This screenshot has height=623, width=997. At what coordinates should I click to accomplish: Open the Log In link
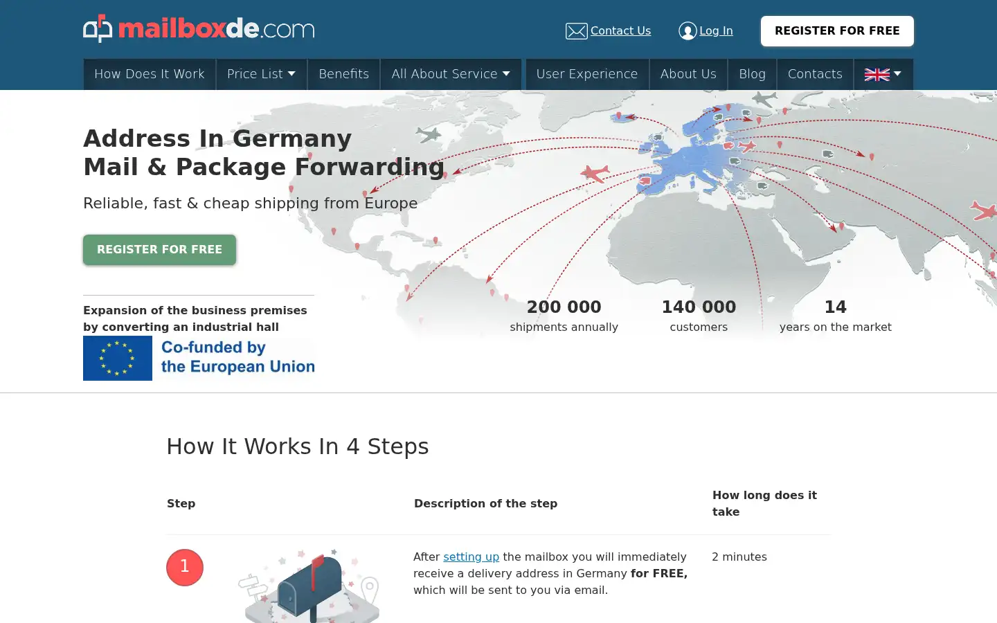pyautogui.click(x=716, y=30)
